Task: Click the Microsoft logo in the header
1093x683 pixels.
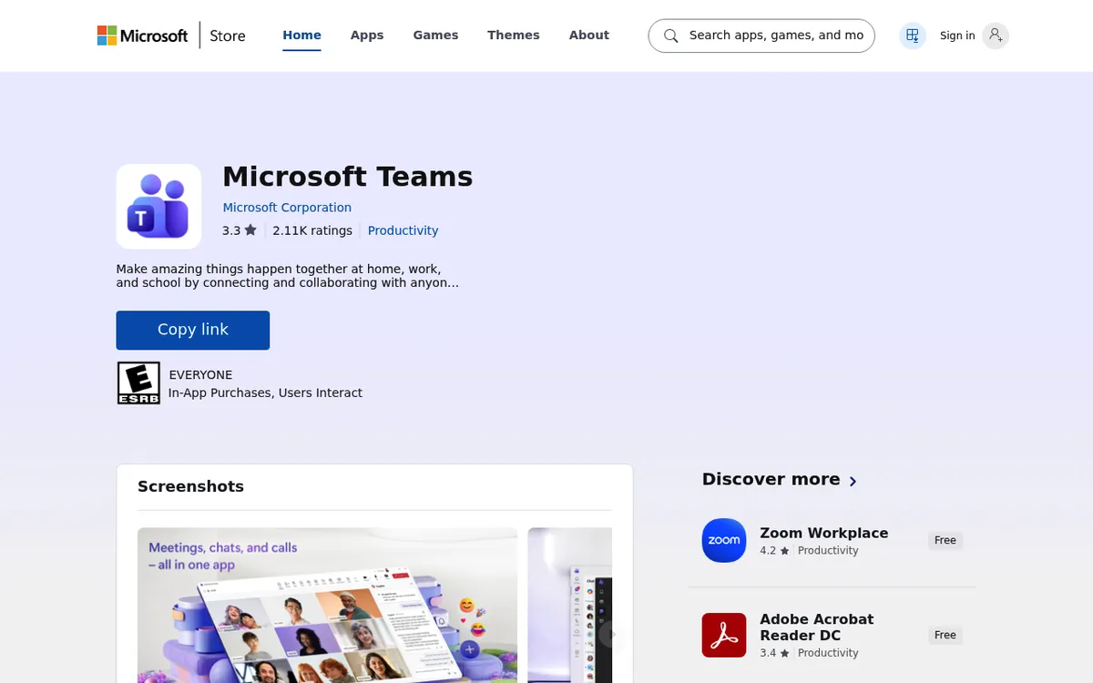Action: [142, 36]
